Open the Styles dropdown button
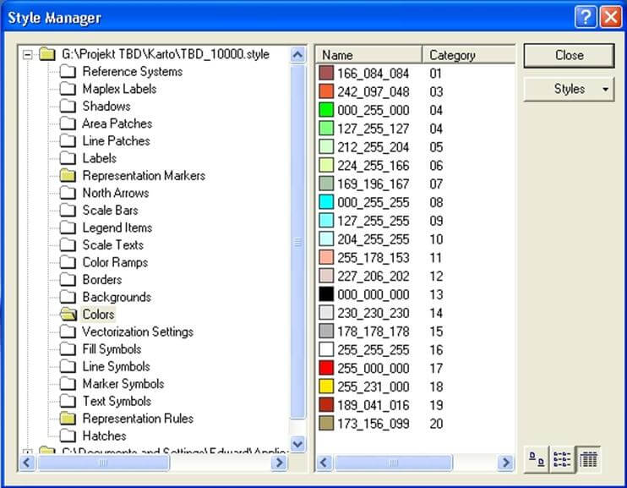This screenshot has width=627, height=488. click(x=569, y=89)
